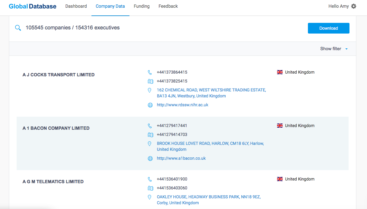Open 162 Chemical Road address link
The image size is (367, 209).
(x=211, y=93)
